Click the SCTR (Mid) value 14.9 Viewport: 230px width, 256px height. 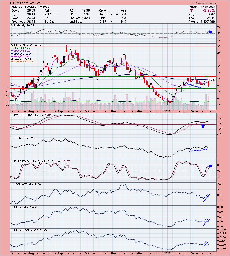pos(123,22)
